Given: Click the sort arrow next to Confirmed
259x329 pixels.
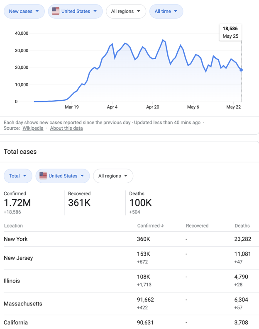Looking at the screenshot, I should point(162,226).
